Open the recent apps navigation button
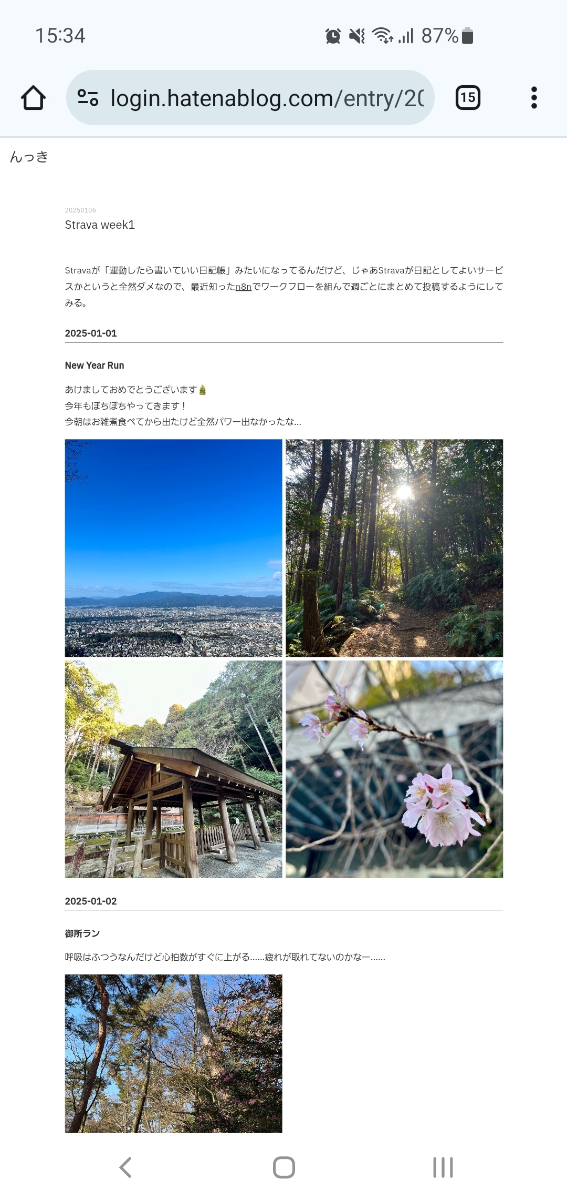 coord(443,1167)
